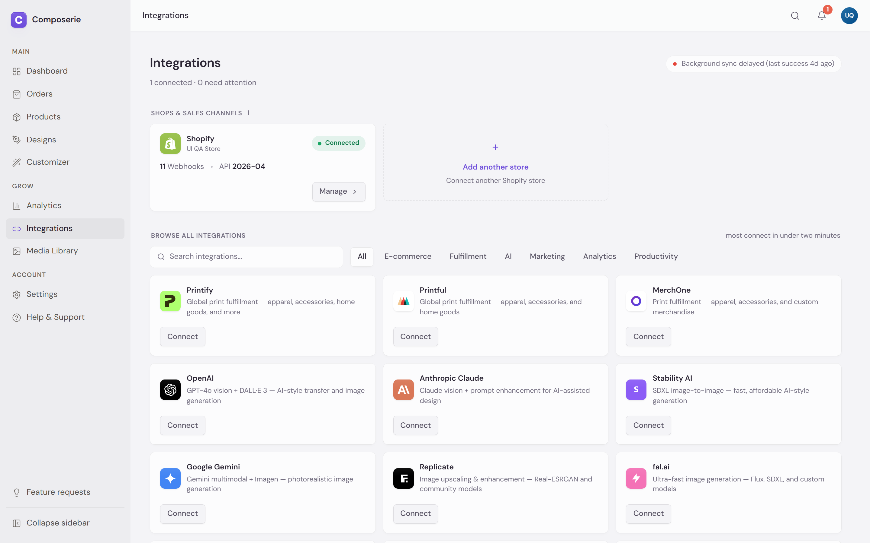Select the E-commerce filter tab

408,256
